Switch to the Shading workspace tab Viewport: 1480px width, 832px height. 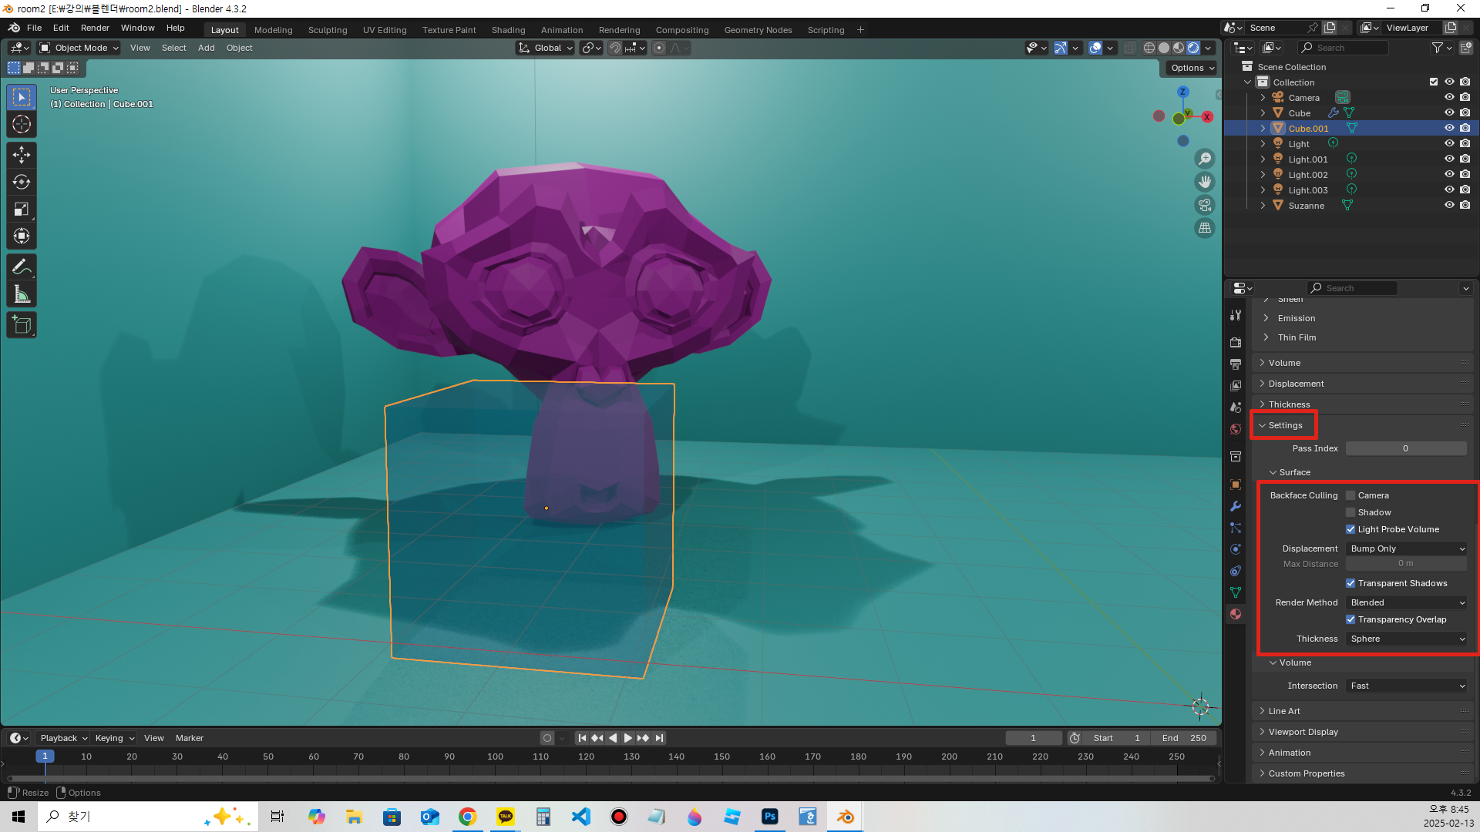point(508,30)
